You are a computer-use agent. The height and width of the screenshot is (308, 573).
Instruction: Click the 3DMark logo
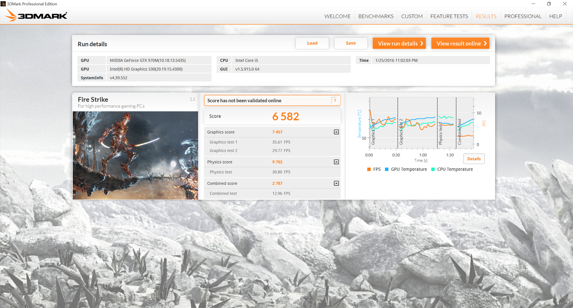(36, 15)
